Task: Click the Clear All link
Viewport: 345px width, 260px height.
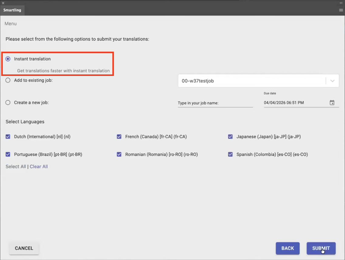Action: (39, 166)
